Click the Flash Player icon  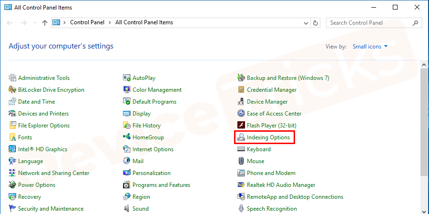[241, 126]
